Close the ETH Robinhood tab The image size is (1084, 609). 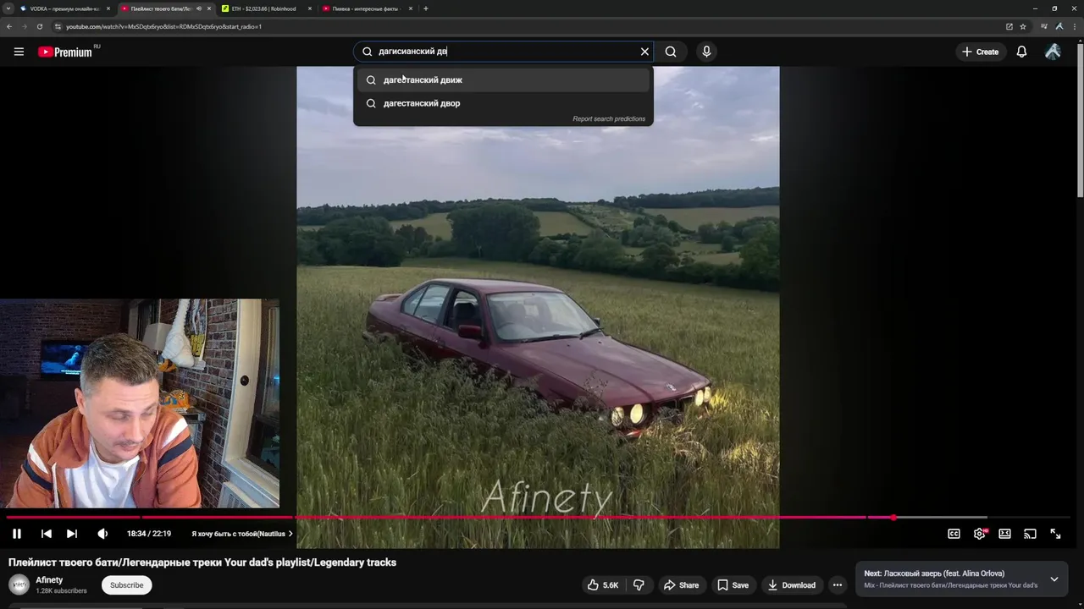pos(310,8)
